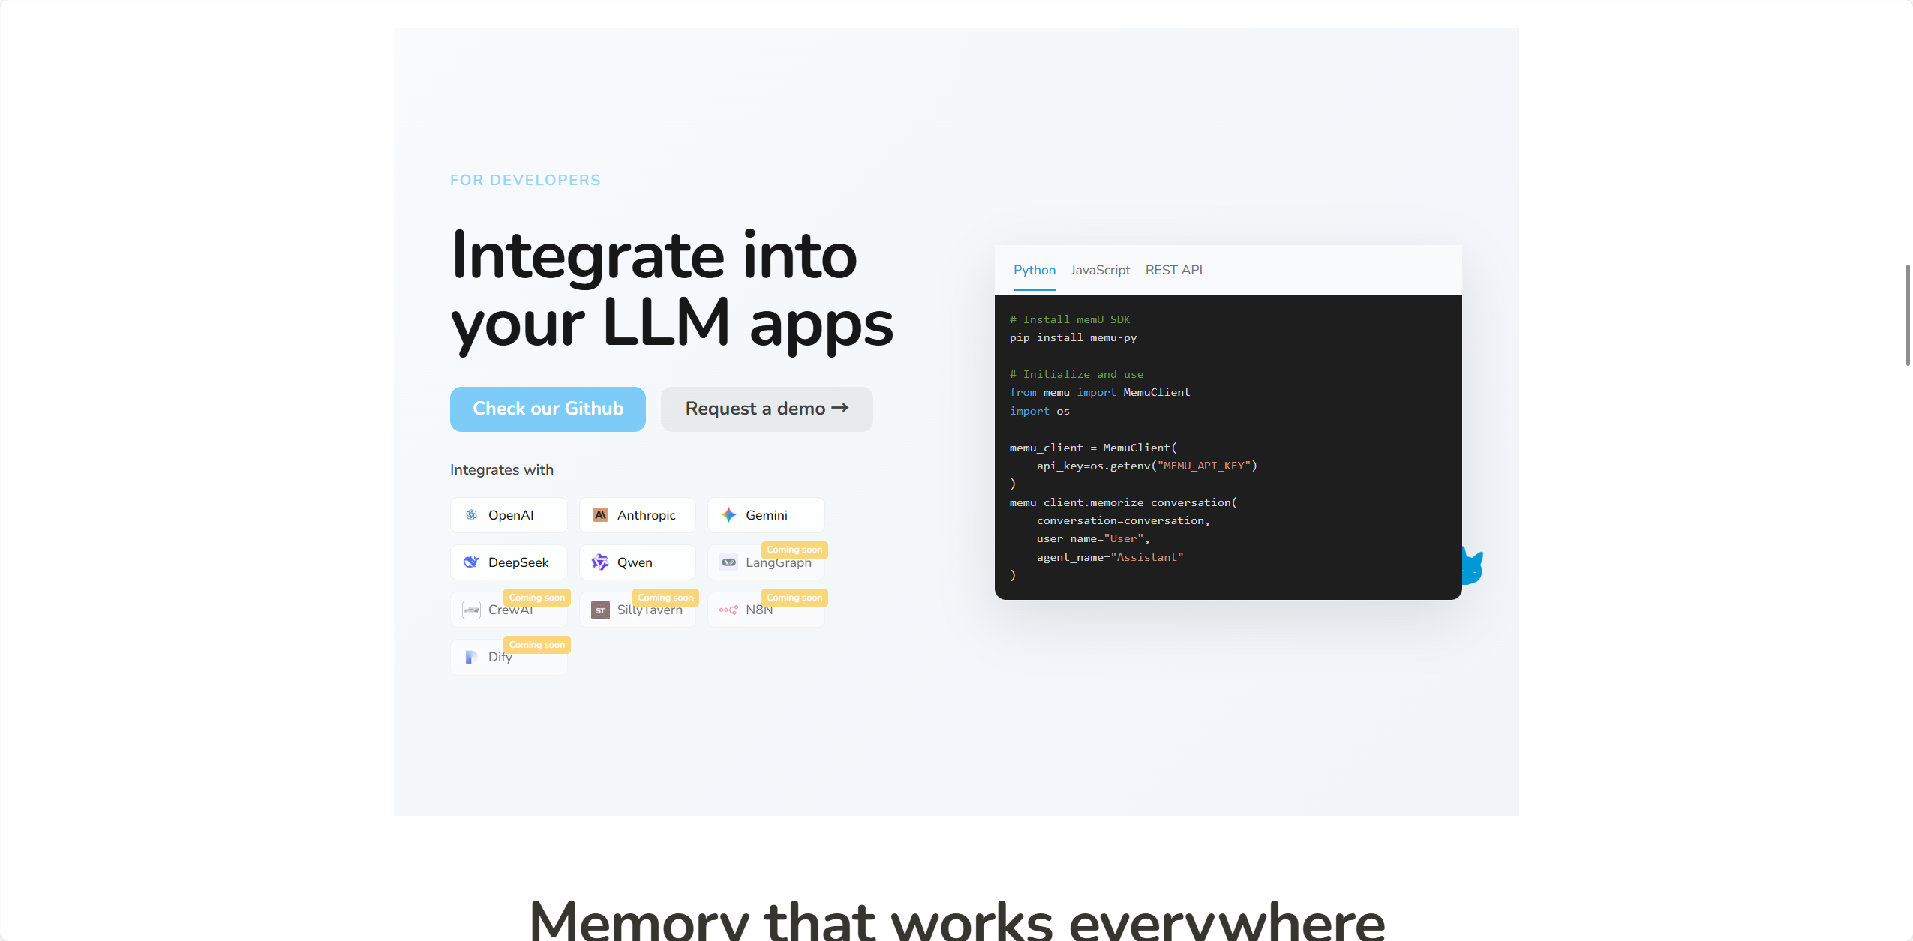1913x941 pixels.
Task: Click the DeepSeek whale icon
Action: 471,562
